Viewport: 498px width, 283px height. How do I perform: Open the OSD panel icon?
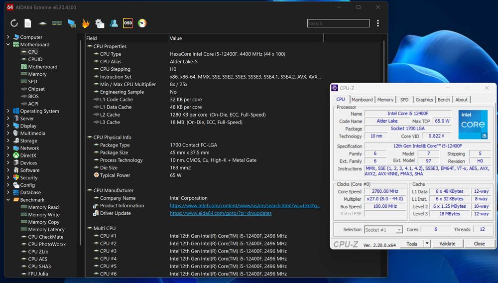tap(128, 23)
